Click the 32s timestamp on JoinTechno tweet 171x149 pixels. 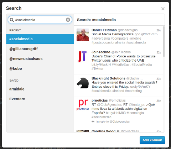pos(159,52)
